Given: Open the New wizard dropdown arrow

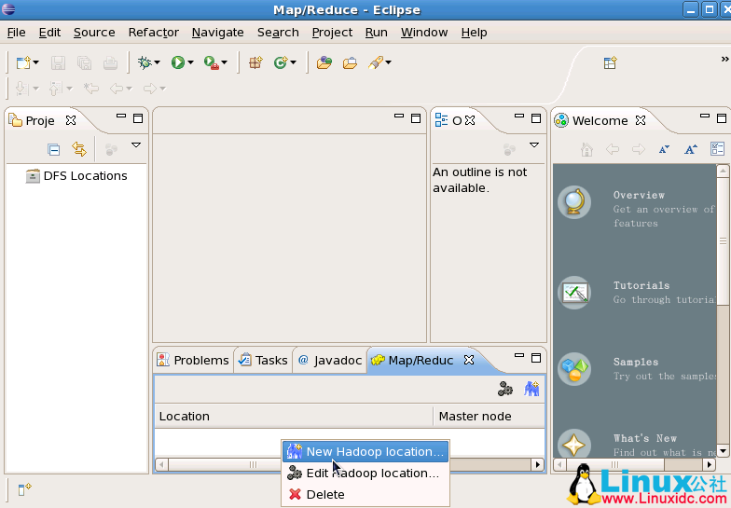Looking at the screenshot, I should click(x=35, y=62).
